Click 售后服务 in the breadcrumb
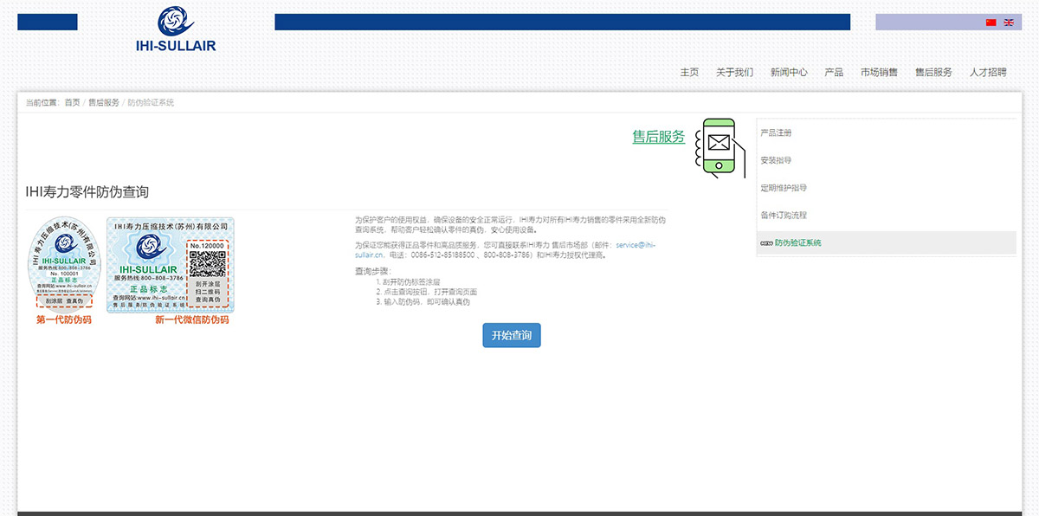The width and height of the screenshot is (1039, 516). point(104,102)
